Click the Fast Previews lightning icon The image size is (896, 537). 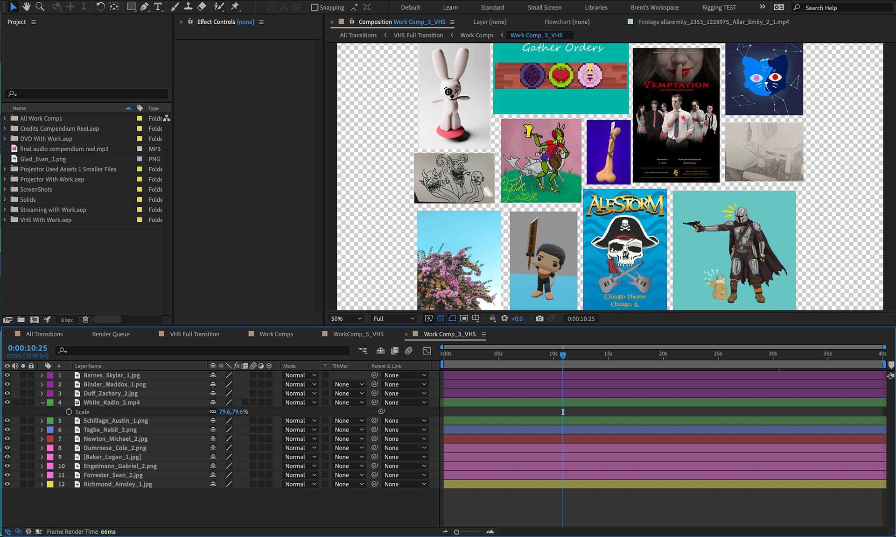[429, 318]
